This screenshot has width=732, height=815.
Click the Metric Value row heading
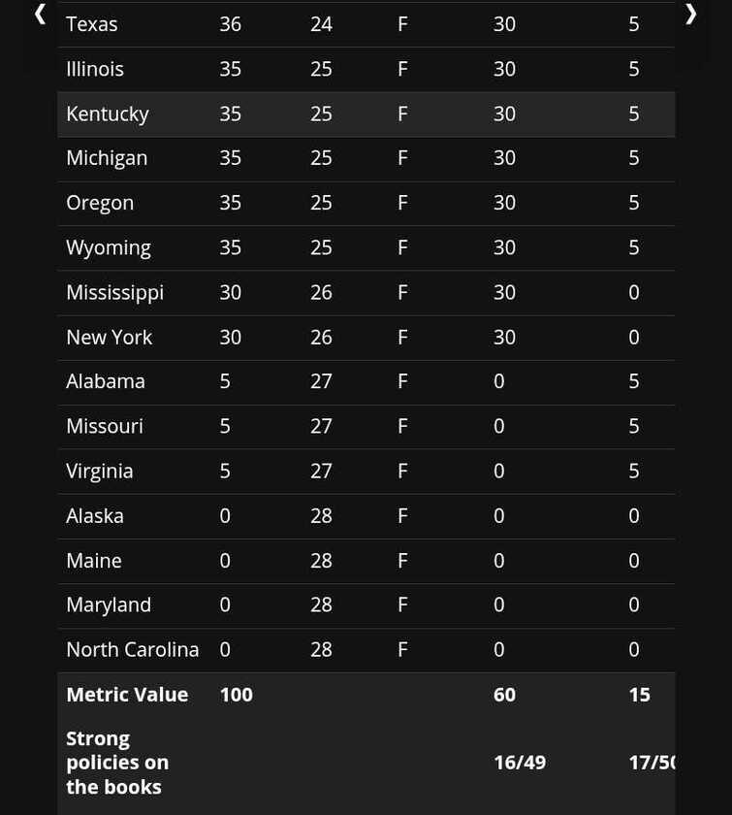(x=127, y=695)
